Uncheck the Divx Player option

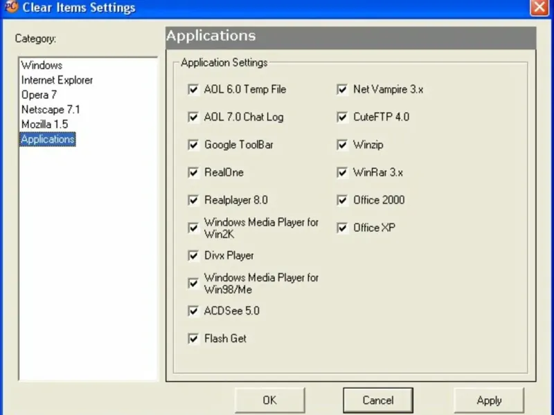(x=193, y=255)
